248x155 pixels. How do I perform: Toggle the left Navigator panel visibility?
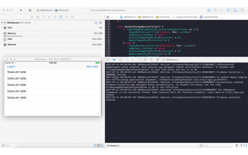point(229,10)
